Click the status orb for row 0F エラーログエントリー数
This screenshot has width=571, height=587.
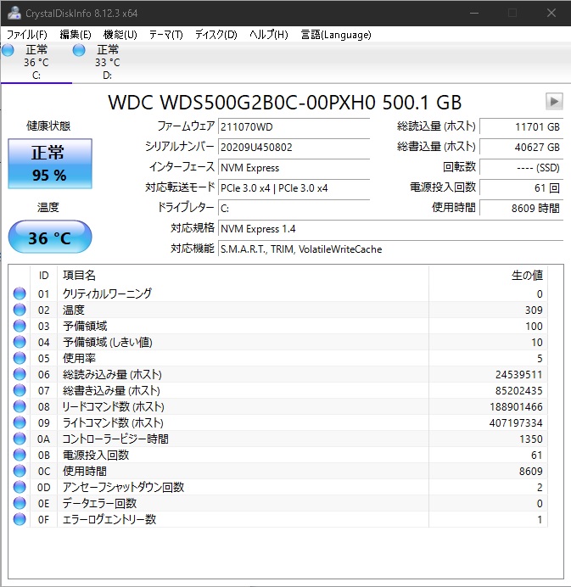(20, 519)
